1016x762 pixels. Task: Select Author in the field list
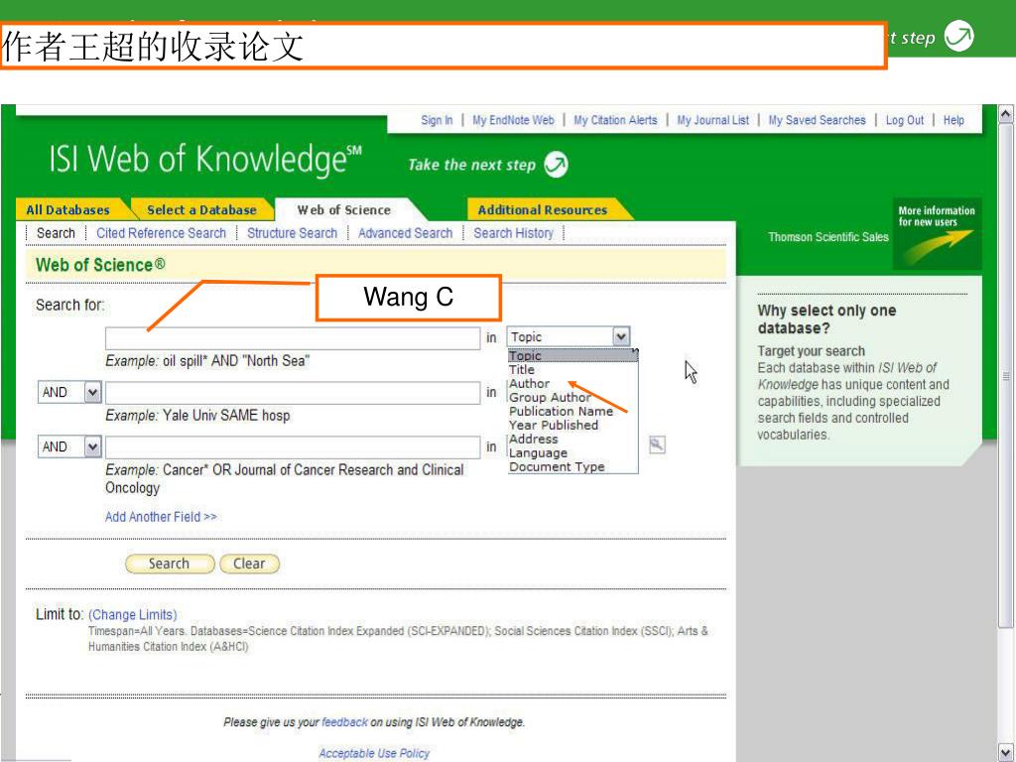(x=529, y=384)
